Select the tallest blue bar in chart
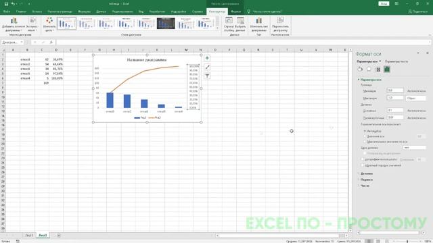433x243 pixels. coord(110,101)
